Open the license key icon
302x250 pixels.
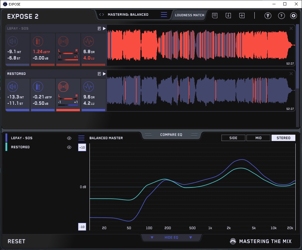268,16
